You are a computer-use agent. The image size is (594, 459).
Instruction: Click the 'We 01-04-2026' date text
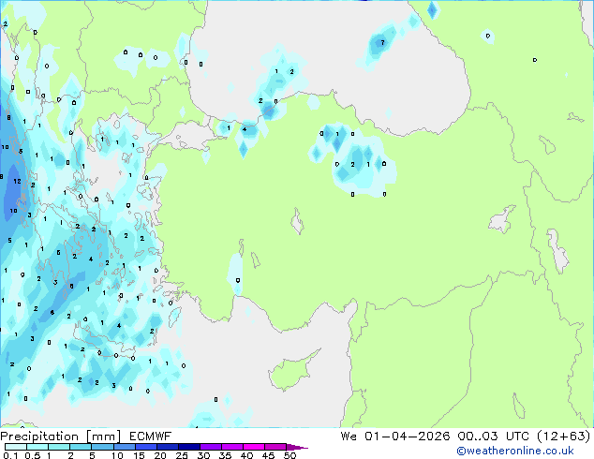point(395,437)
